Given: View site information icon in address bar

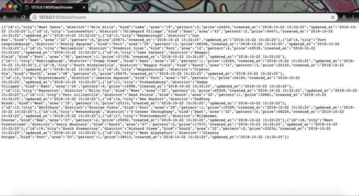Looking at the screenshot, I should 35,17.
